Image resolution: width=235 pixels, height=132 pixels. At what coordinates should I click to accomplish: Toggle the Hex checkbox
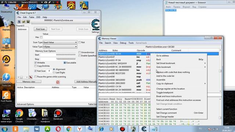[x=41, y=37]
